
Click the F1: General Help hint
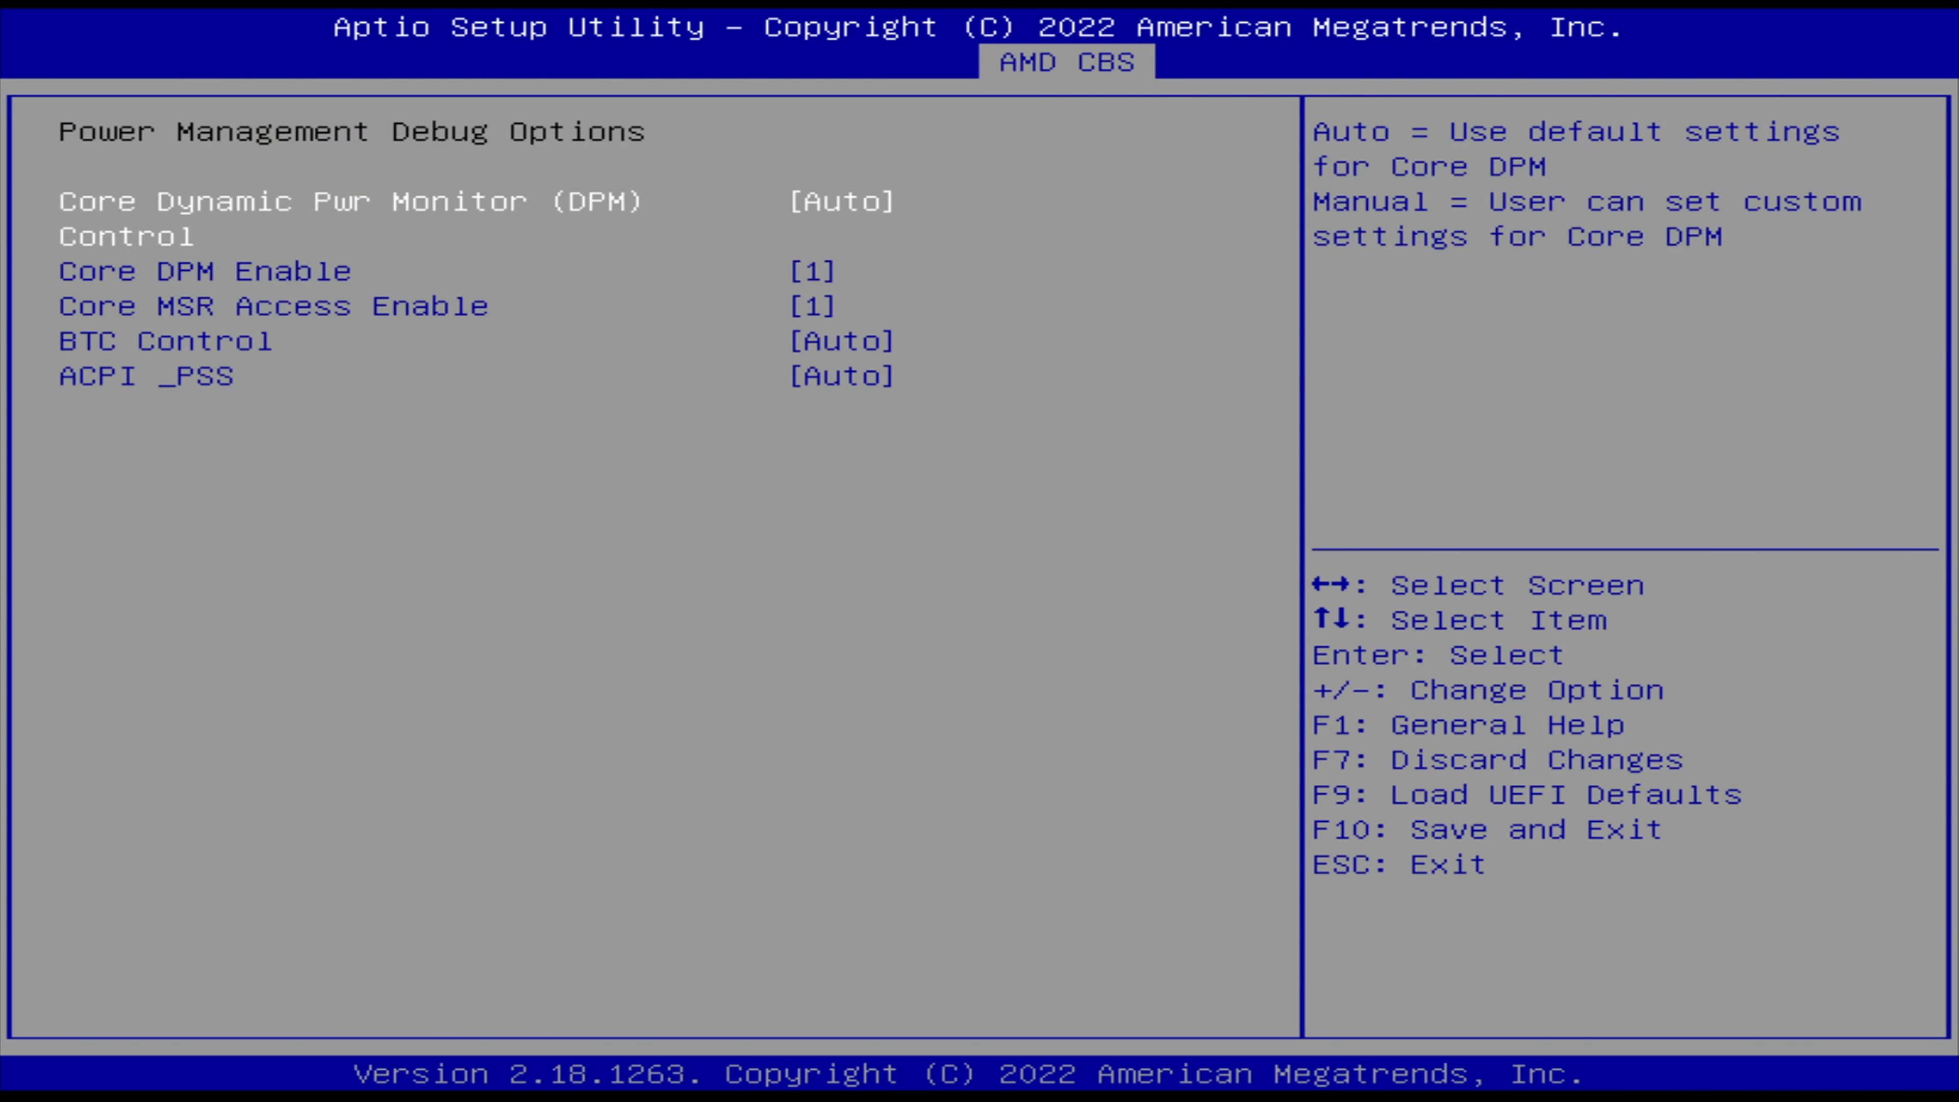pyautogui.click(x=1469, y=725)
